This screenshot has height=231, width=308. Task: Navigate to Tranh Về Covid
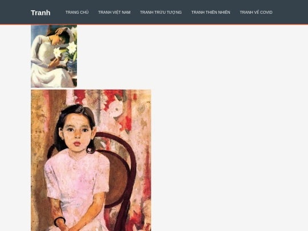(x=256, y=13)
